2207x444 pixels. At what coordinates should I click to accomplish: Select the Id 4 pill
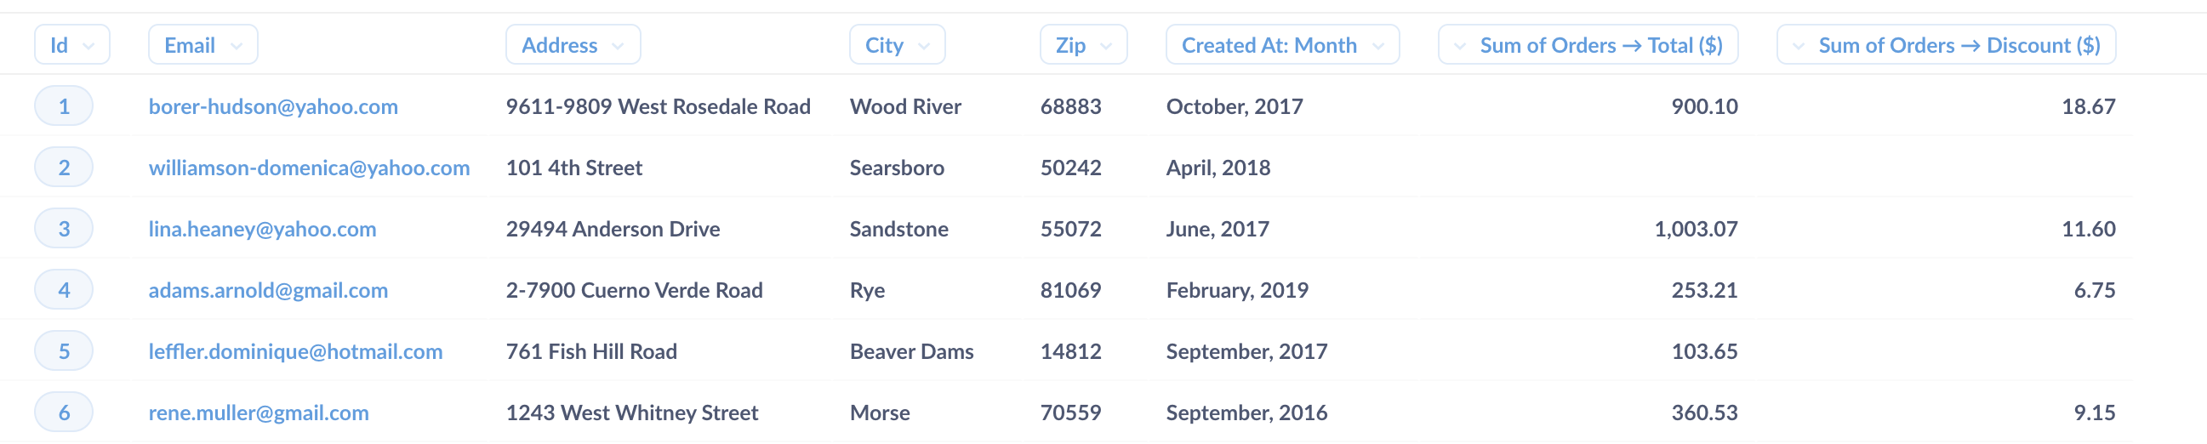click(64, 290)
